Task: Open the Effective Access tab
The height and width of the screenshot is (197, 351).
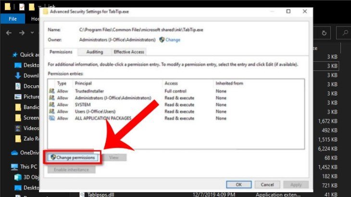Action: (x=128, y=52)
